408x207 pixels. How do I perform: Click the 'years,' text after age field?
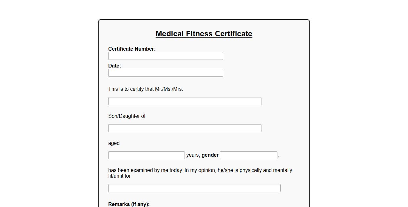point(193,155)
